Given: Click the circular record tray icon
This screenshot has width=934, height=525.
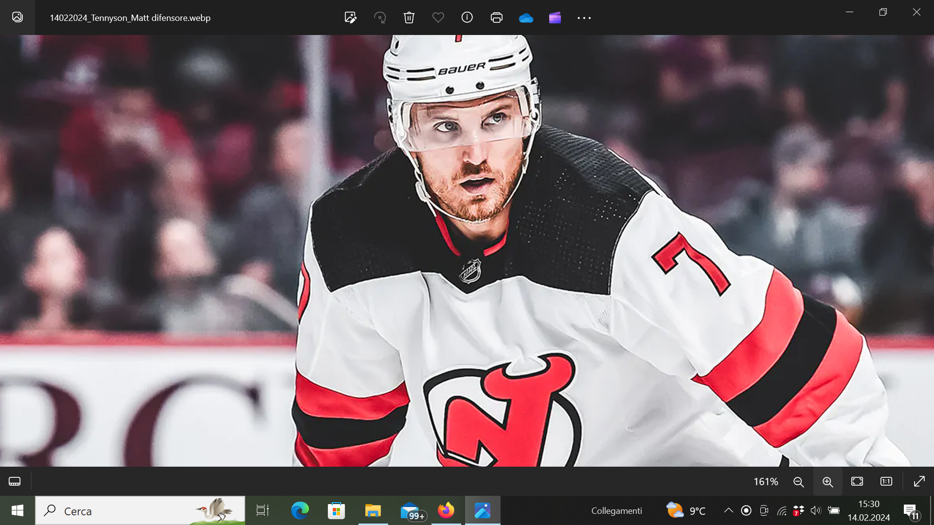Looking at the screenshot, I should tap(746, 510).
